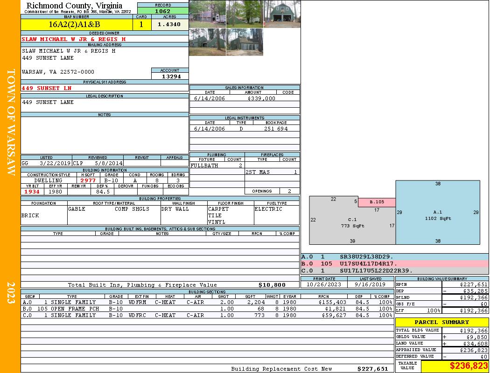This screenshot has height=373, width=490.
Task: Click pink sketch section B.105
Action: (x=377, y=202)
